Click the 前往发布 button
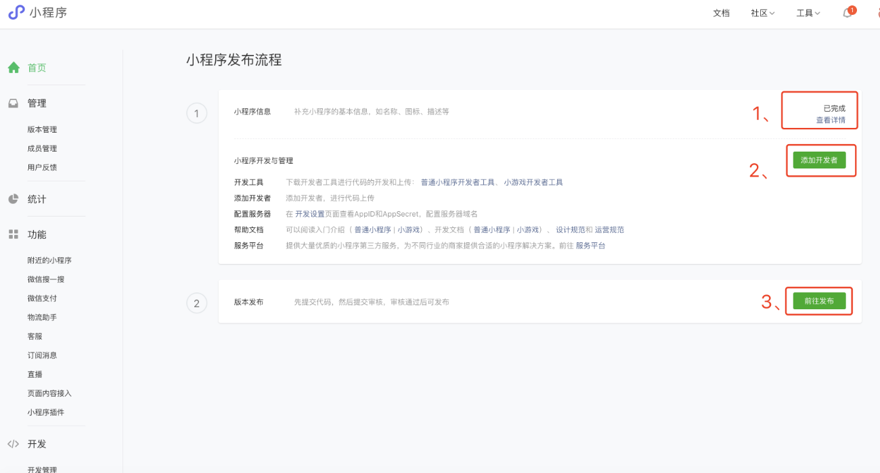This screenshot has height=473, width=880. (x=819, y=301)
